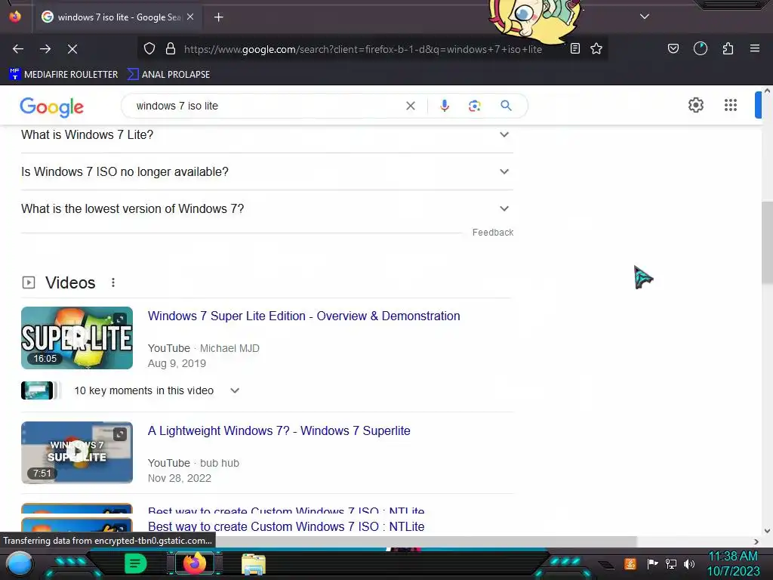Open the Google apps grid
773x580 pixels.
click(x=731, y=105)
